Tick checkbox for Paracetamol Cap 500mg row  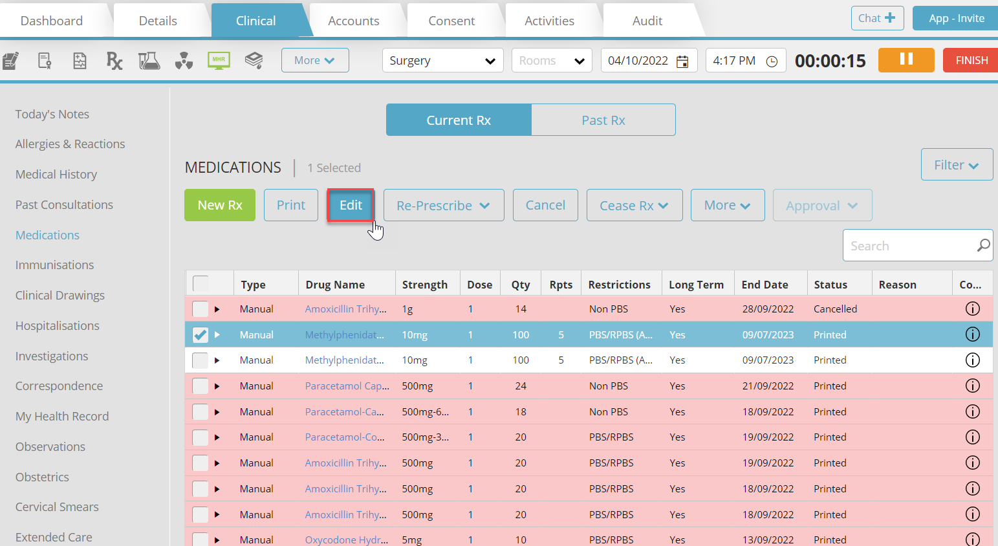pos(201,386)
